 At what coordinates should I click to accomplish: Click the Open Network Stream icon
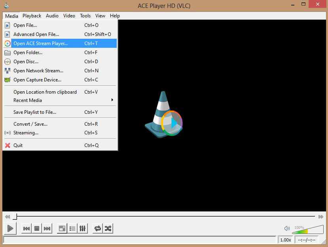8,71
